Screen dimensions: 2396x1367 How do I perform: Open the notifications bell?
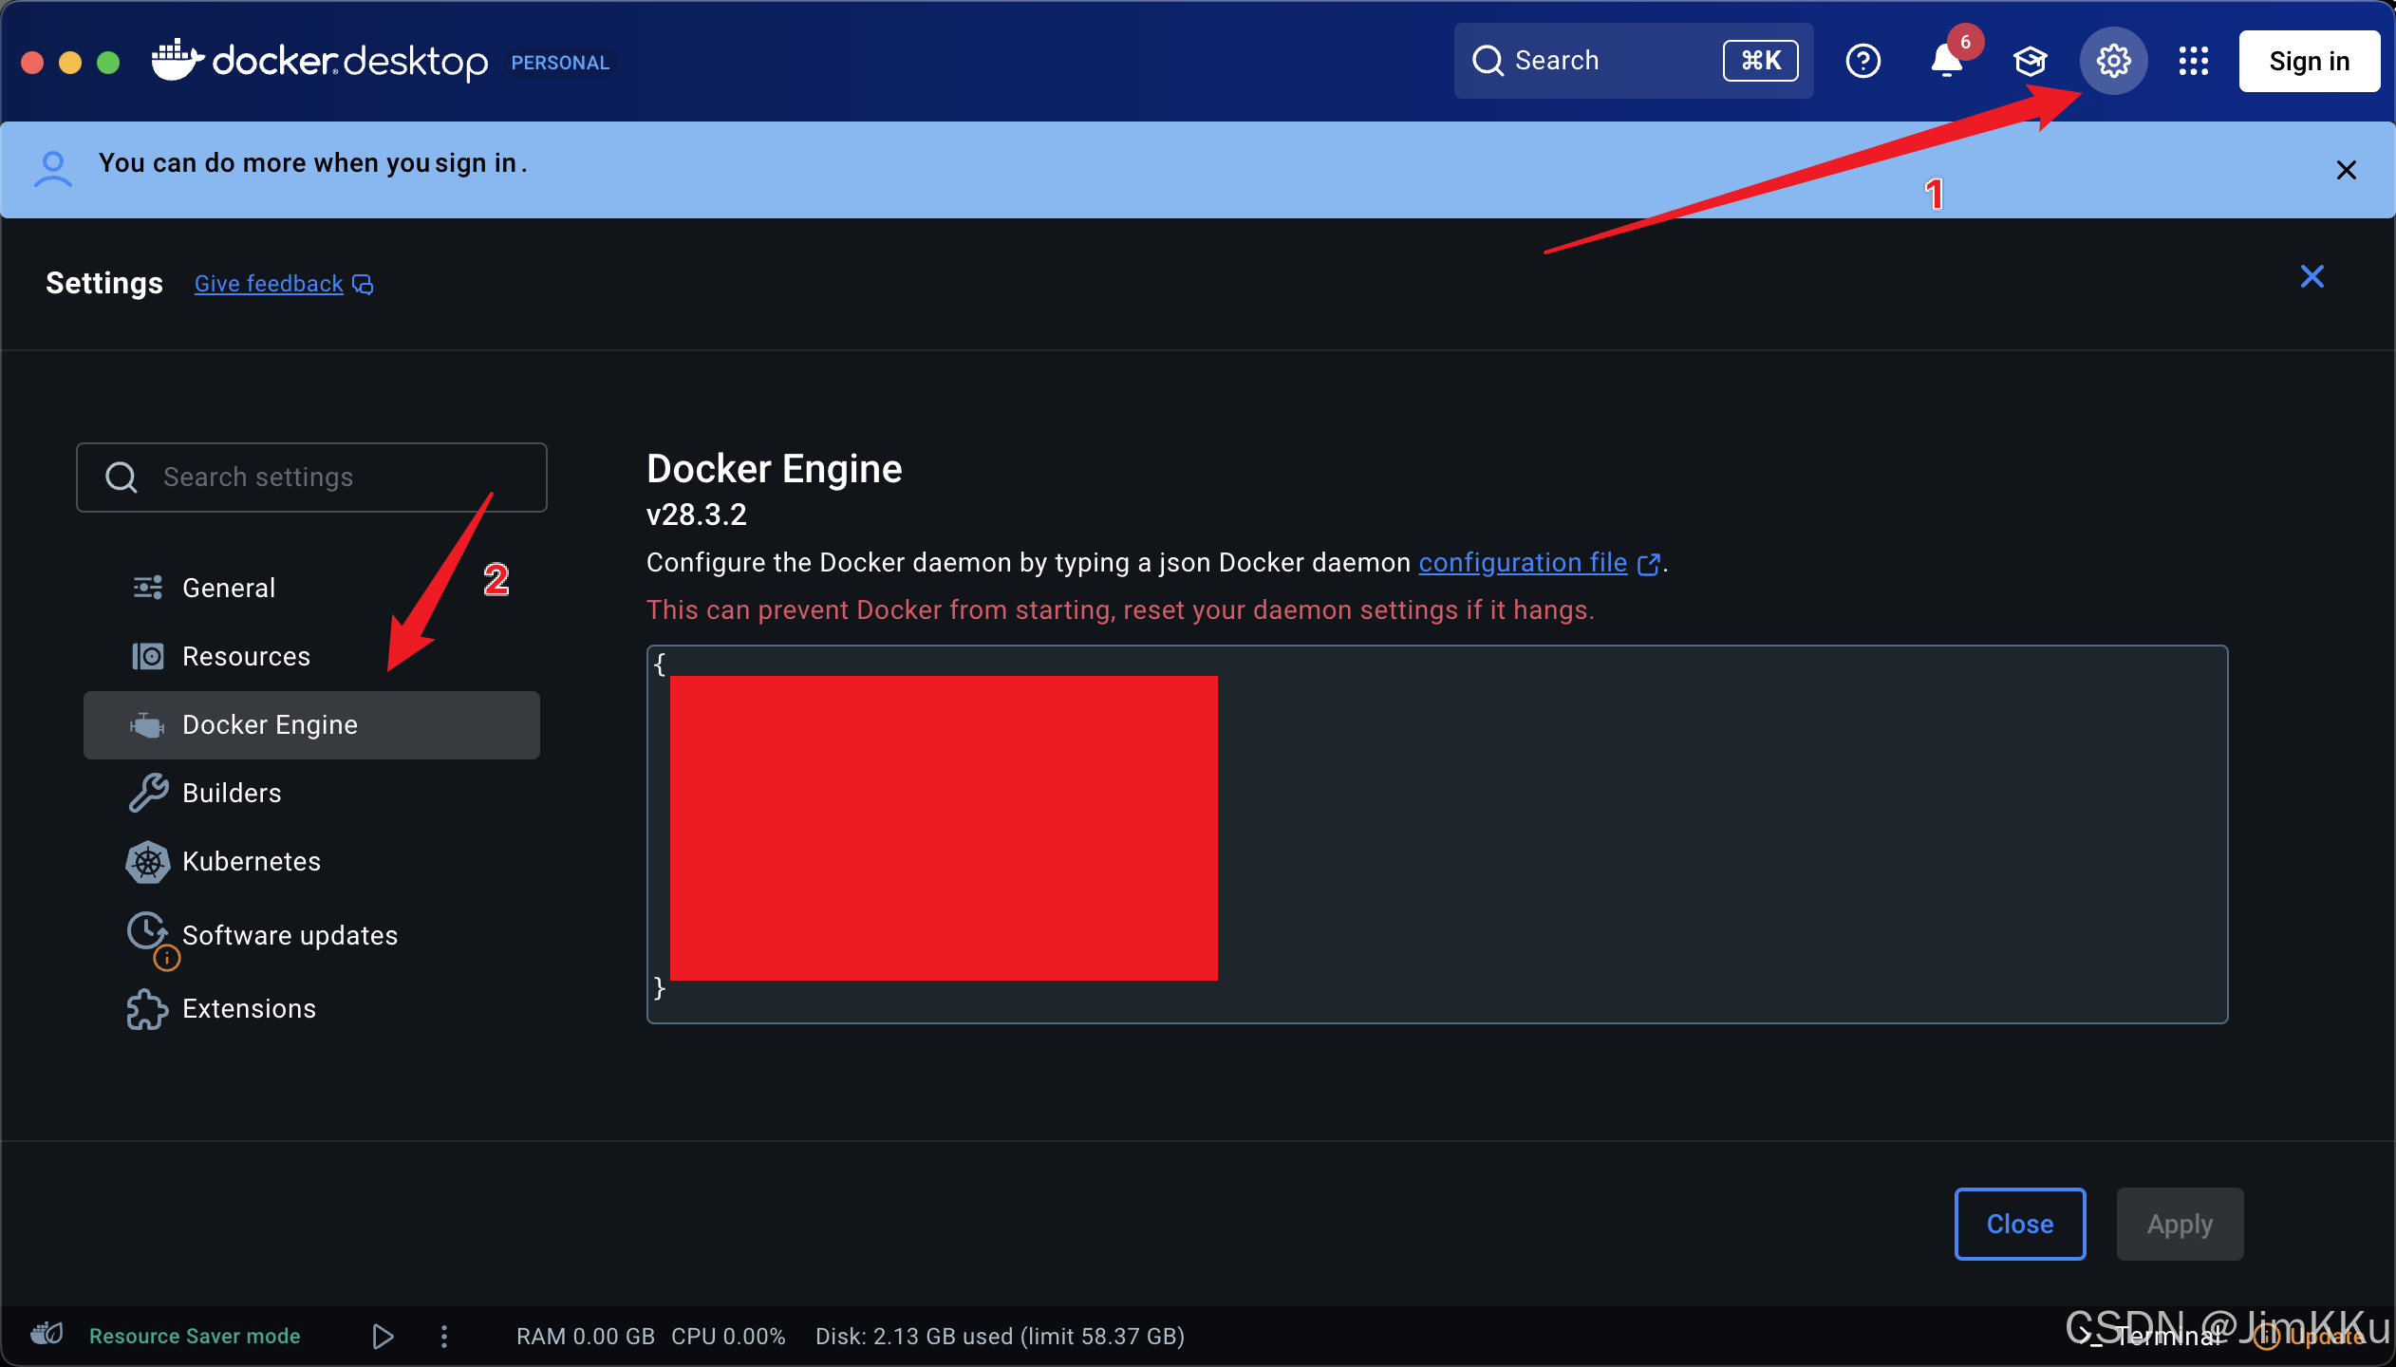pyautogui.click(x=1946, y=61)
